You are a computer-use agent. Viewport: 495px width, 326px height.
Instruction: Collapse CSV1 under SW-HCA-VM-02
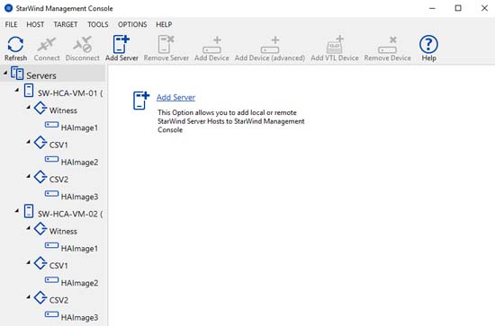tap(29, 262)
